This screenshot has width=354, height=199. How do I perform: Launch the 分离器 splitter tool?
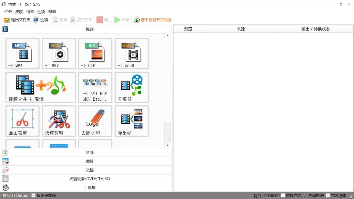tap(132, 87)
